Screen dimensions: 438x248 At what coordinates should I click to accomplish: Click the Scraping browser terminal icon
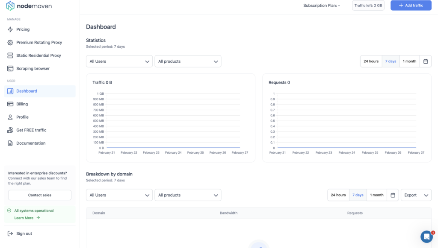click(10, 69)
